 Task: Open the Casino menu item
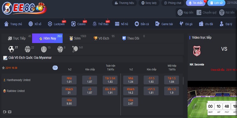(x=79, y=24)
